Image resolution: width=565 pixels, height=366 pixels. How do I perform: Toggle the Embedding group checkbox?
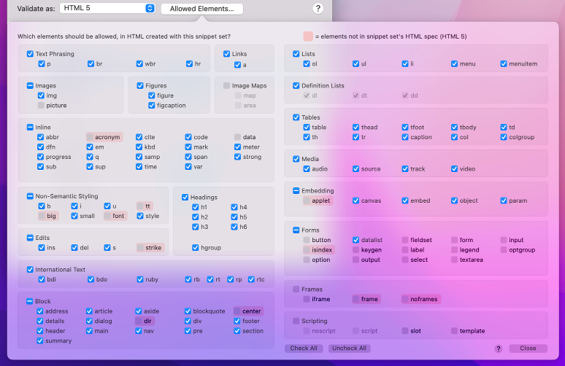tap(296, 191)
